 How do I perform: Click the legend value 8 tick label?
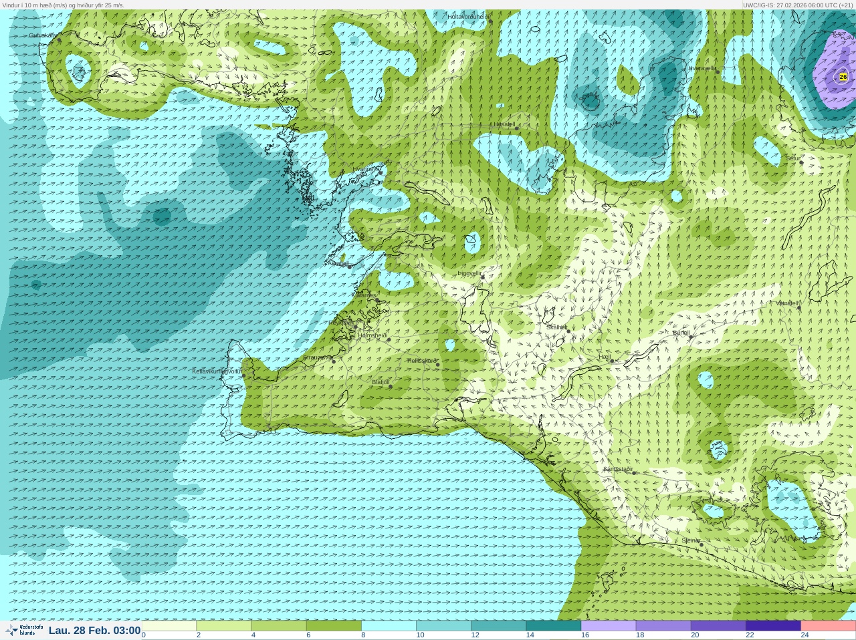[x=363, y=635]
